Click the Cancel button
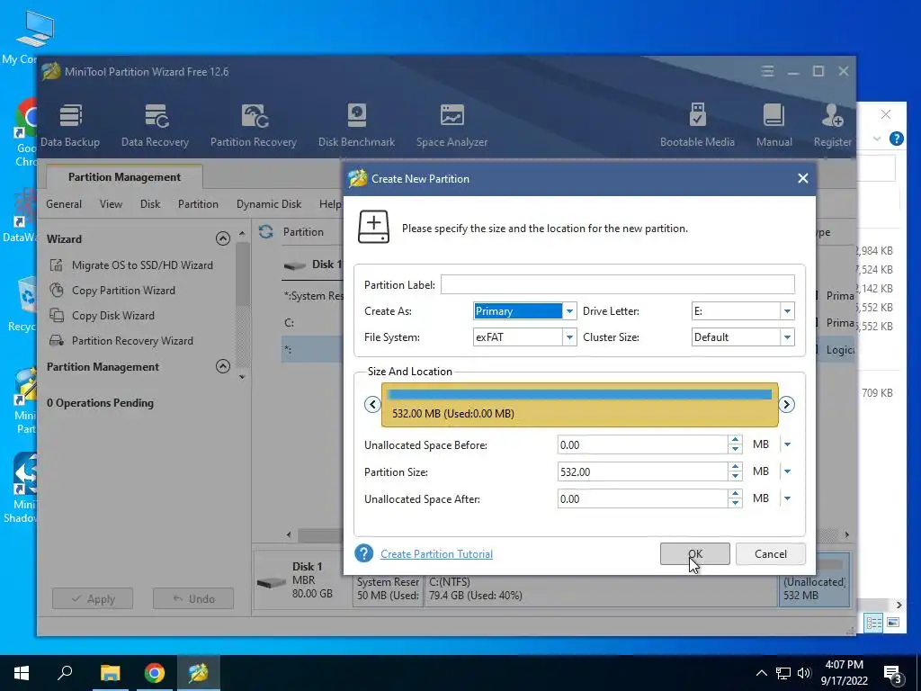This screenshot has height=691, width=921. (770, 553)
